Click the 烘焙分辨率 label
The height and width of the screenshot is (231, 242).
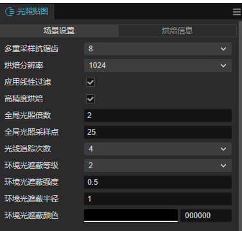click(x=24, y=65)
